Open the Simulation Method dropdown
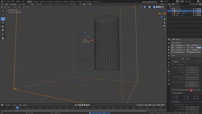 click(x=192, y=105)
